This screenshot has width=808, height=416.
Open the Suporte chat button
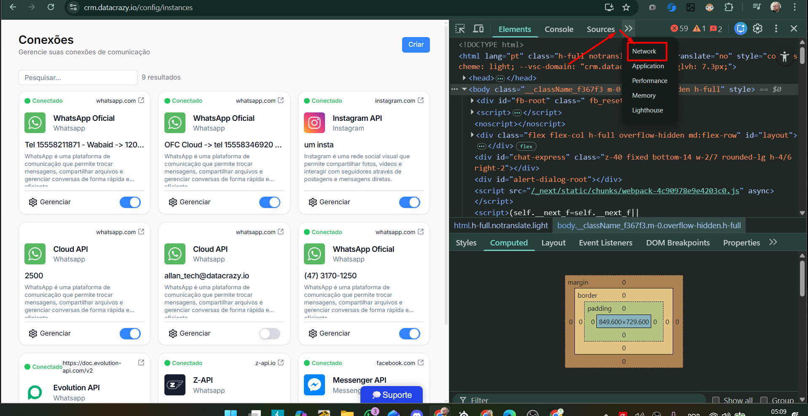click(392, 395)
